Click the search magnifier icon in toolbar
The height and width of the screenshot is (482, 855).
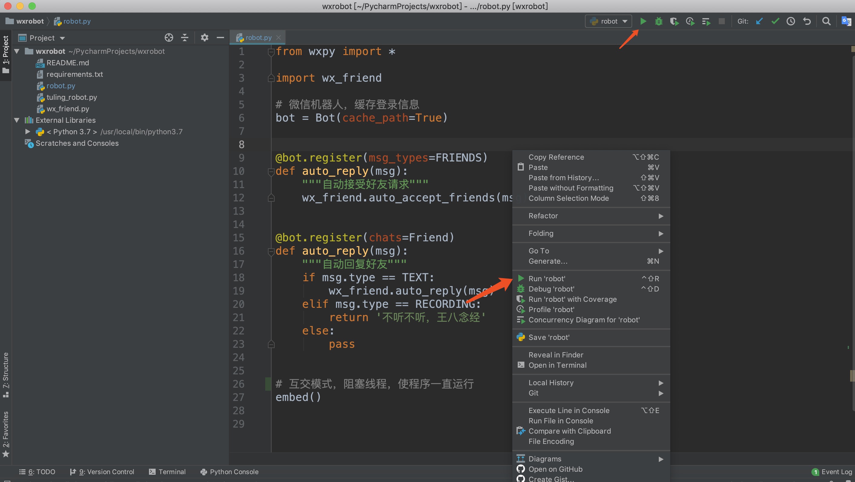point(826,21)
